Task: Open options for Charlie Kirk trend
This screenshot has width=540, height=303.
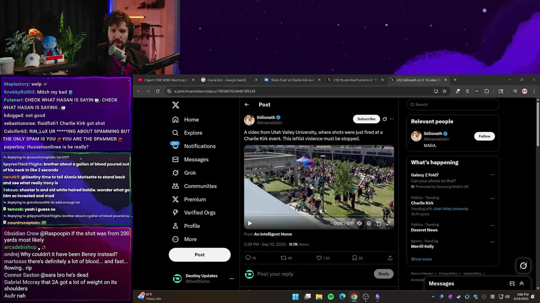Action: 492,198
